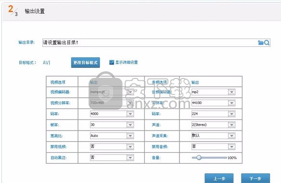Click the 音量 volume slider handle
281x183 pixels.
(199, 157)
